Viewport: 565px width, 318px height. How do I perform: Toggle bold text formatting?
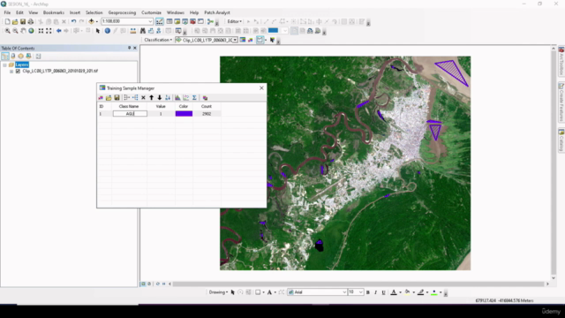[368, 292]
